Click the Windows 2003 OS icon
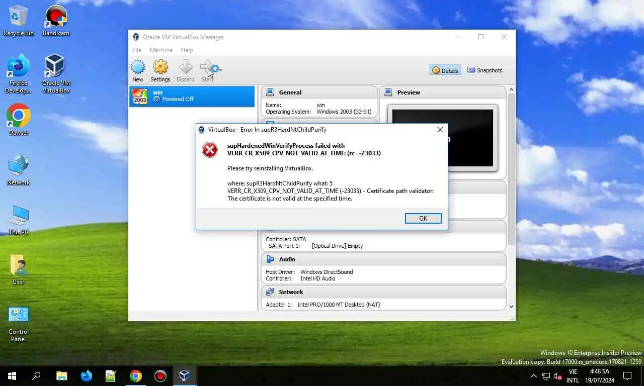Screen dimensions: 644x386 coord(140,96)
